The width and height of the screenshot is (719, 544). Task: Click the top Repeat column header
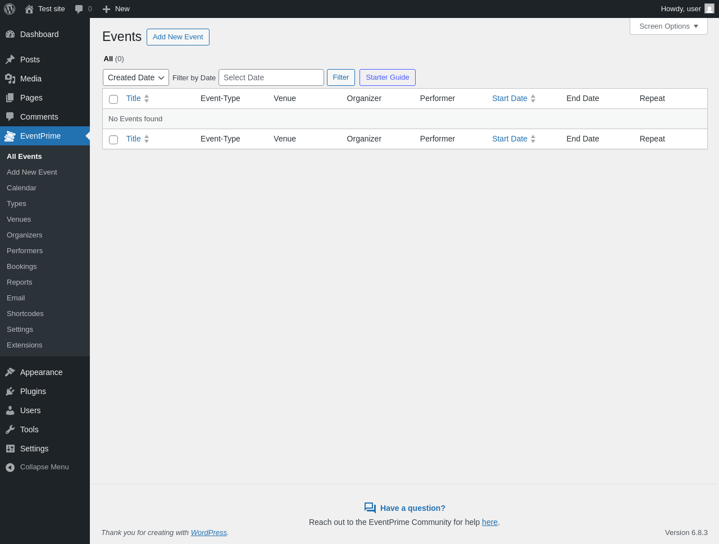652,98
